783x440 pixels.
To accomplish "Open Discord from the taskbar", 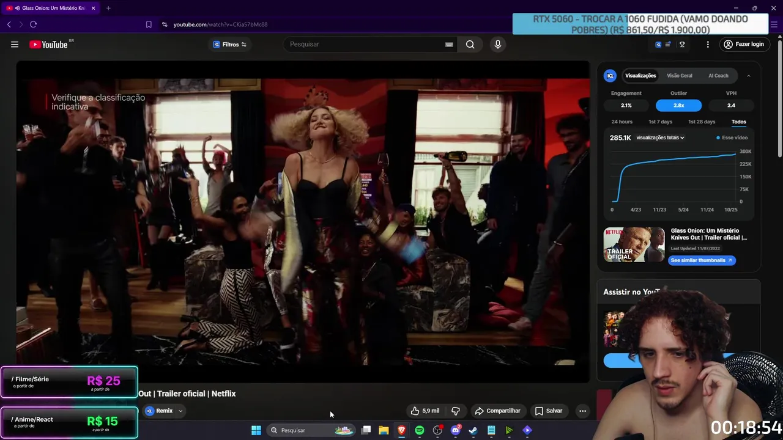I will point(455,430).
